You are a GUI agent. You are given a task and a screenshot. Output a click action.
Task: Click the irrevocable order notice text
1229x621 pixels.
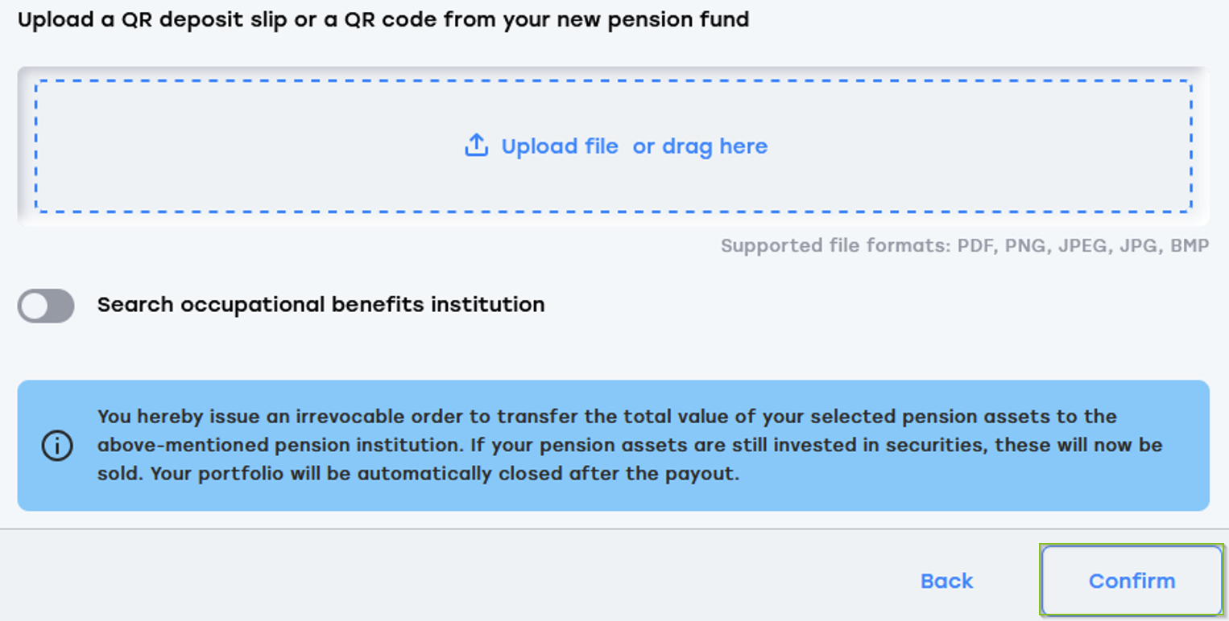click(x=630, y=445)
